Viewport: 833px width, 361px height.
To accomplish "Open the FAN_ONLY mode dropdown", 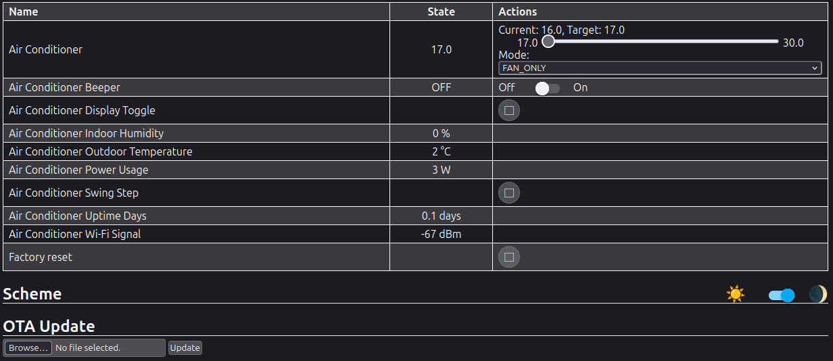I will pos(659,68).
